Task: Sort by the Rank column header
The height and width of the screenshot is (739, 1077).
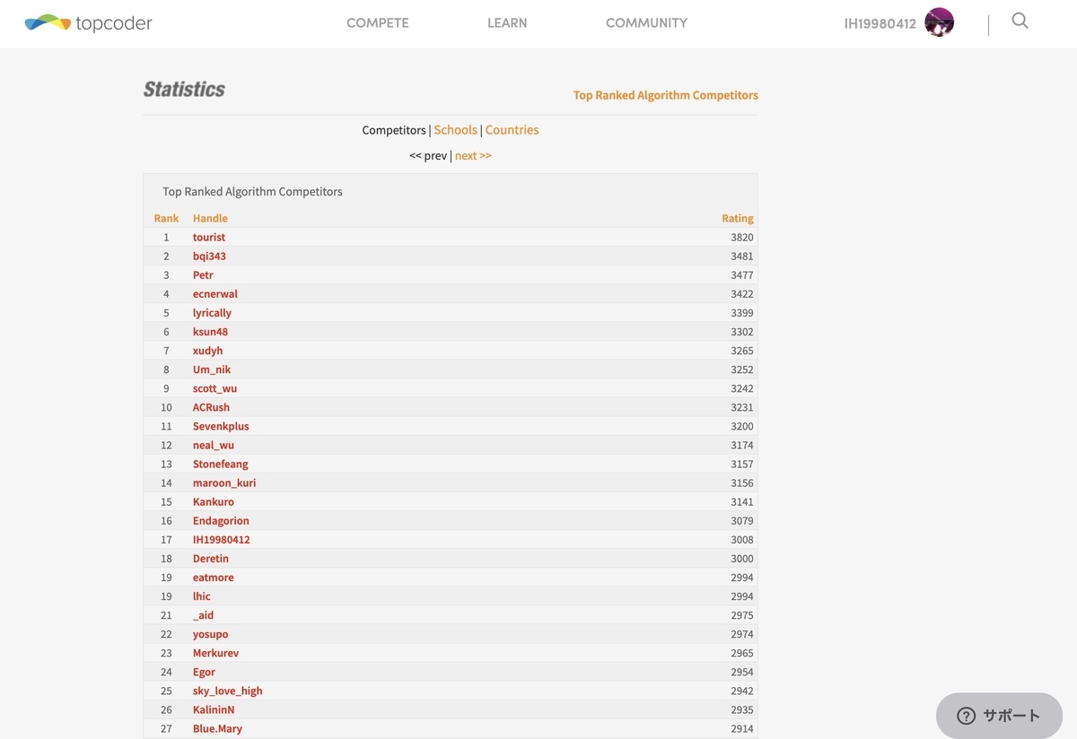Action: click(166, 218)
